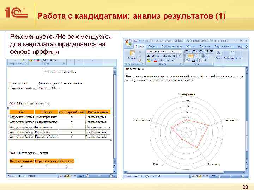Click zoom slider in left window status bar
This screenshot has width=254, height=190.
[99, 176]
